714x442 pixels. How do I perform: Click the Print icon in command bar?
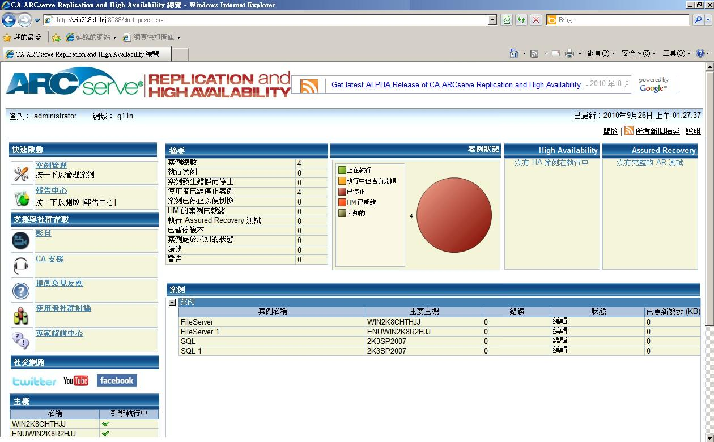(569, 53)
